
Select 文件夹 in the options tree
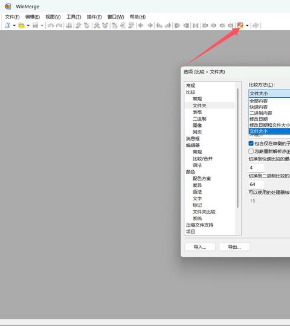199,106
